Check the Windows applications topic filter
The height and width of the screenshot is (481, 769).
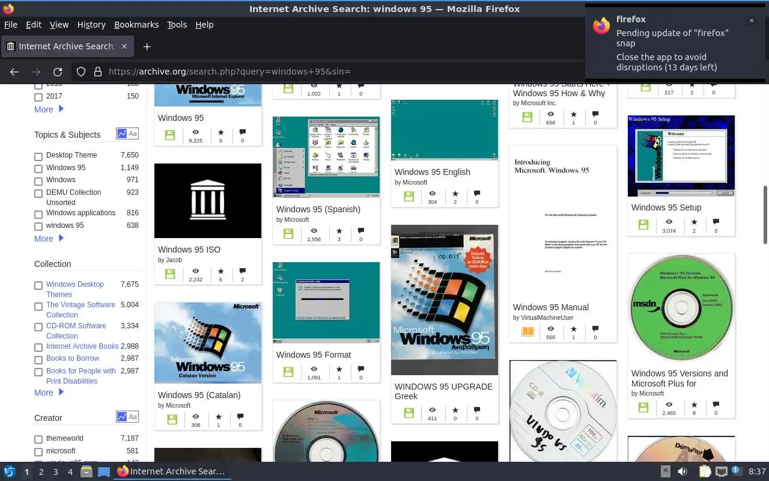pyautogui.click(x=38, y=214)
